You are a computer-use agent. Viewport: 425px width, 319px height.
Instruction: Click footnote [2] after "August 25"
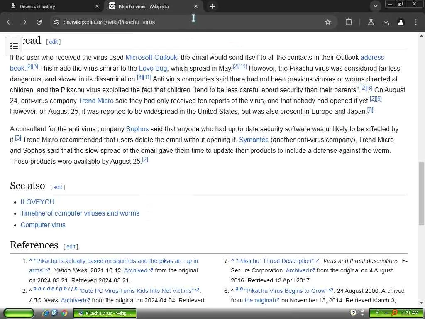[145, 159]
